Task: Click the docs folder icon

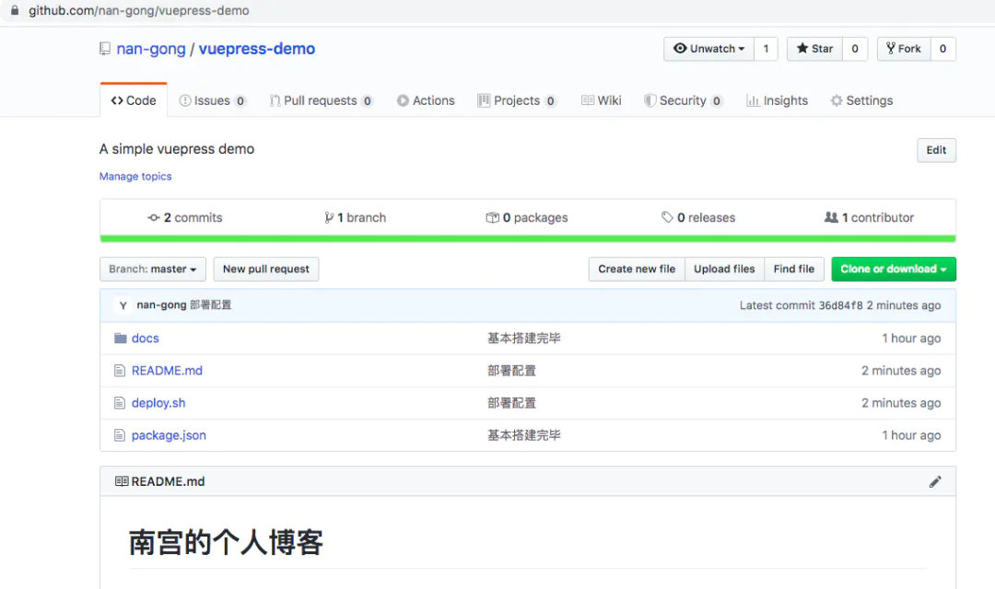Action: click(x=120, y=338)
